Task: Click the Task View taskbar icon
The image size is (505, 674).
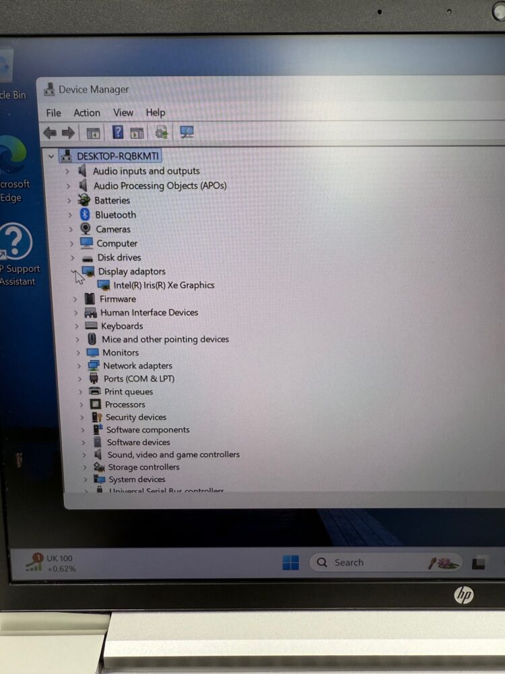Action: tap(478, 563)
